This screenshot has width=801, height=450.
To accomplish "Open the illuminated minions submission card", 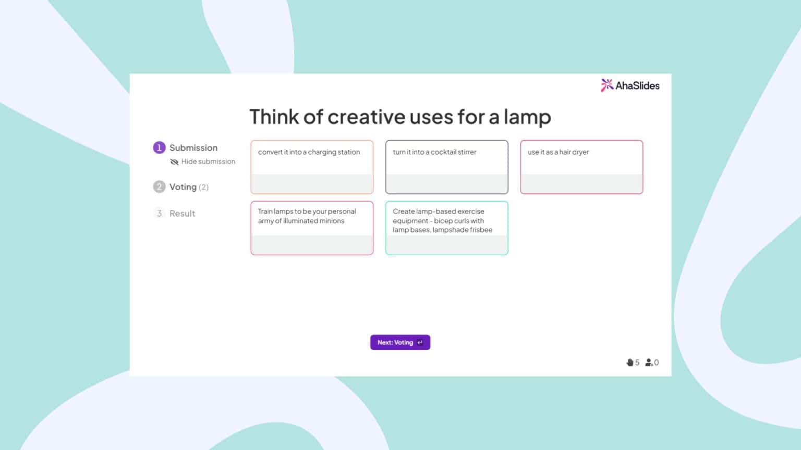I will [311, 228].
